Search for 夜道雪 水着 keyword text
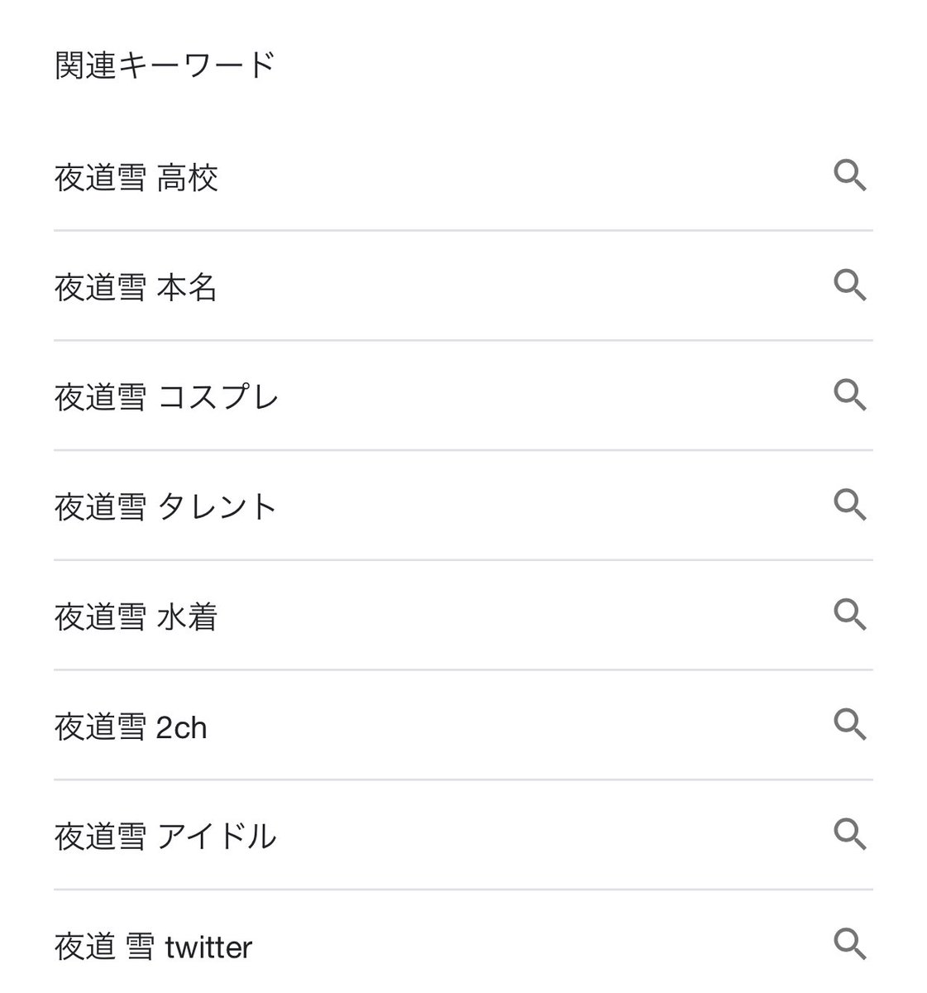The width and height of the screenshot is (927, 993). (x=136, y=617)
